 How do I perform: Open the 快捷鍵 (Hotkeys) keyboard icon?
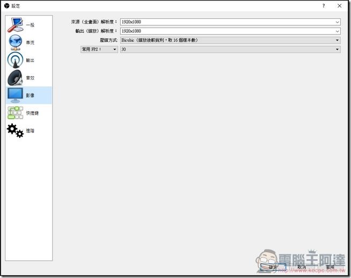click(x=15, y=113)
